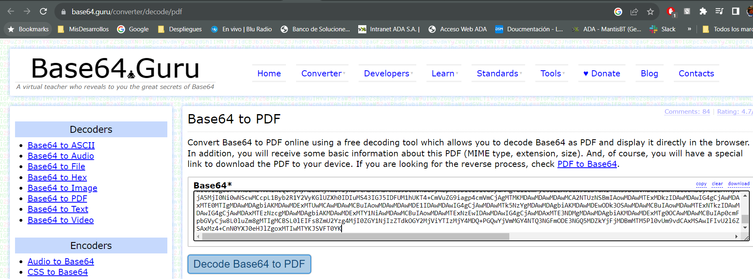Click the share page icon in address bar
Image resolution: width=753 pixels, height=279 pixels.
click(634, 11)
